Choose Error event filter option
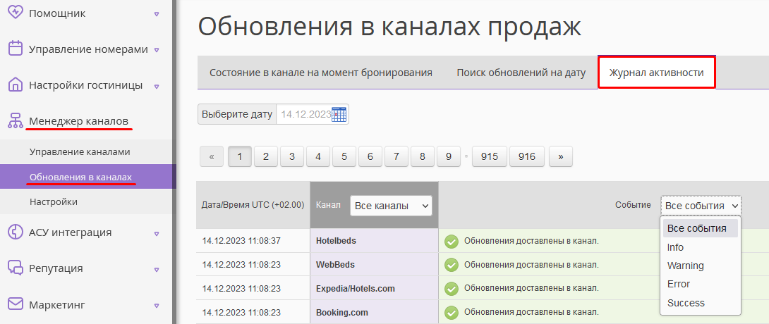This screenshot has width=769, height=324. (701, 284)
